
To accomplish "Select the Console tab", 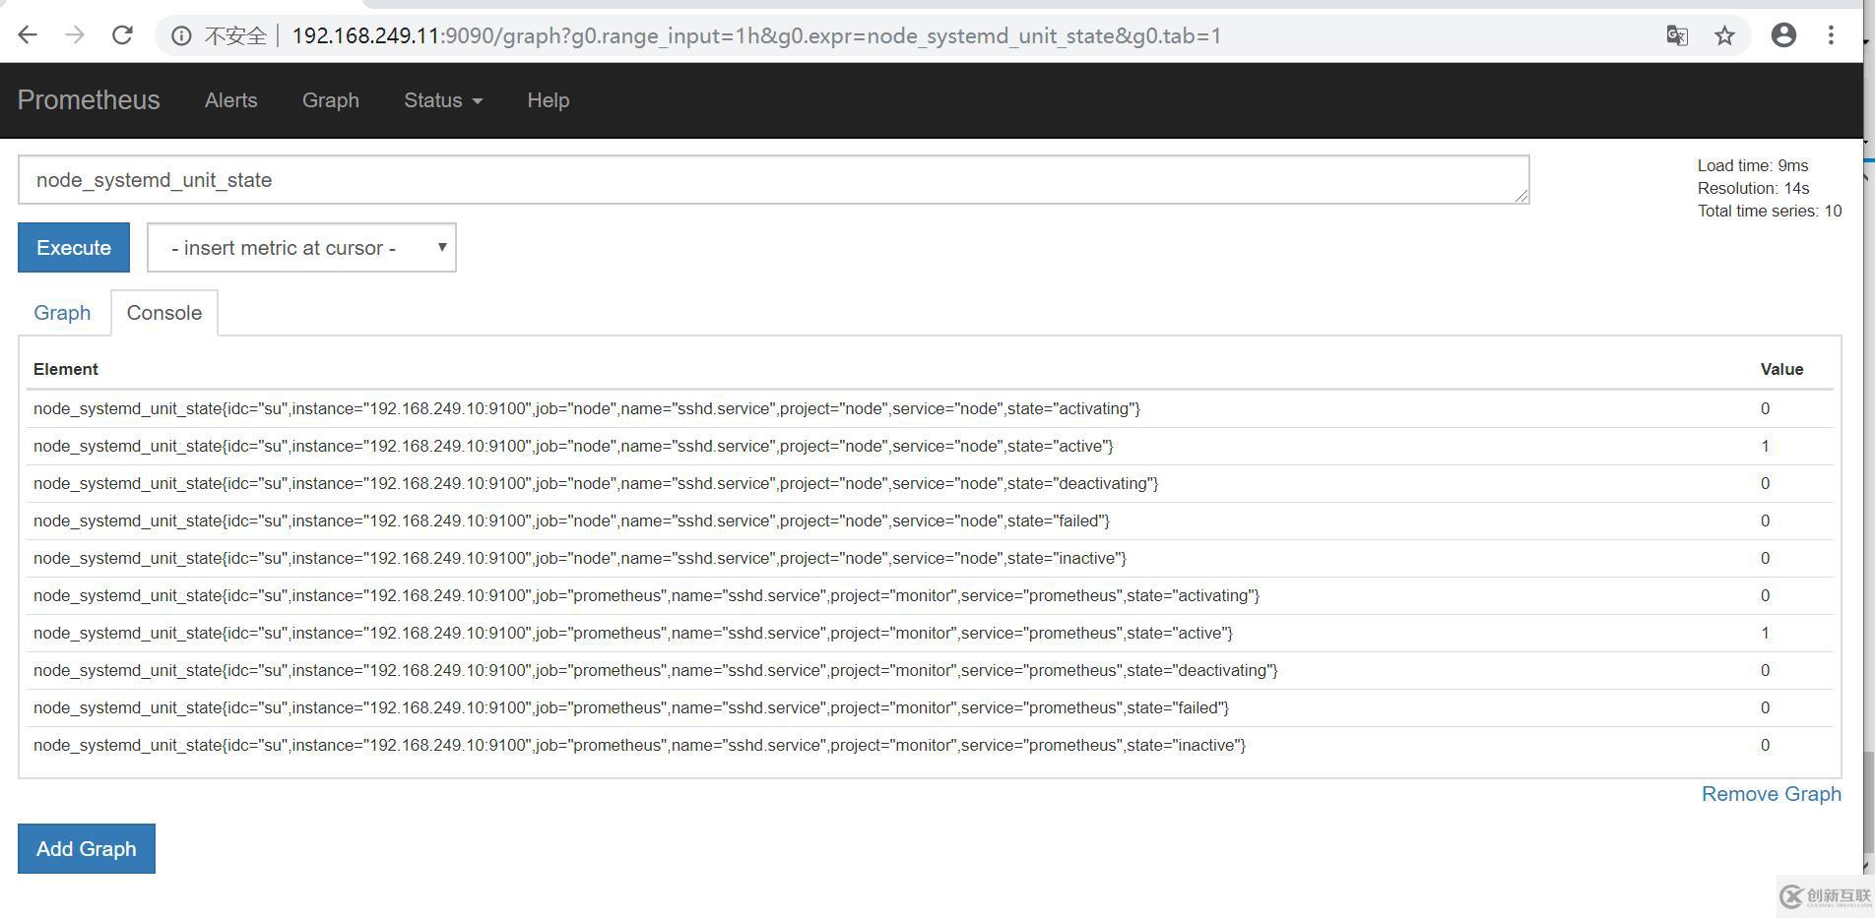I will coord(163,313).
